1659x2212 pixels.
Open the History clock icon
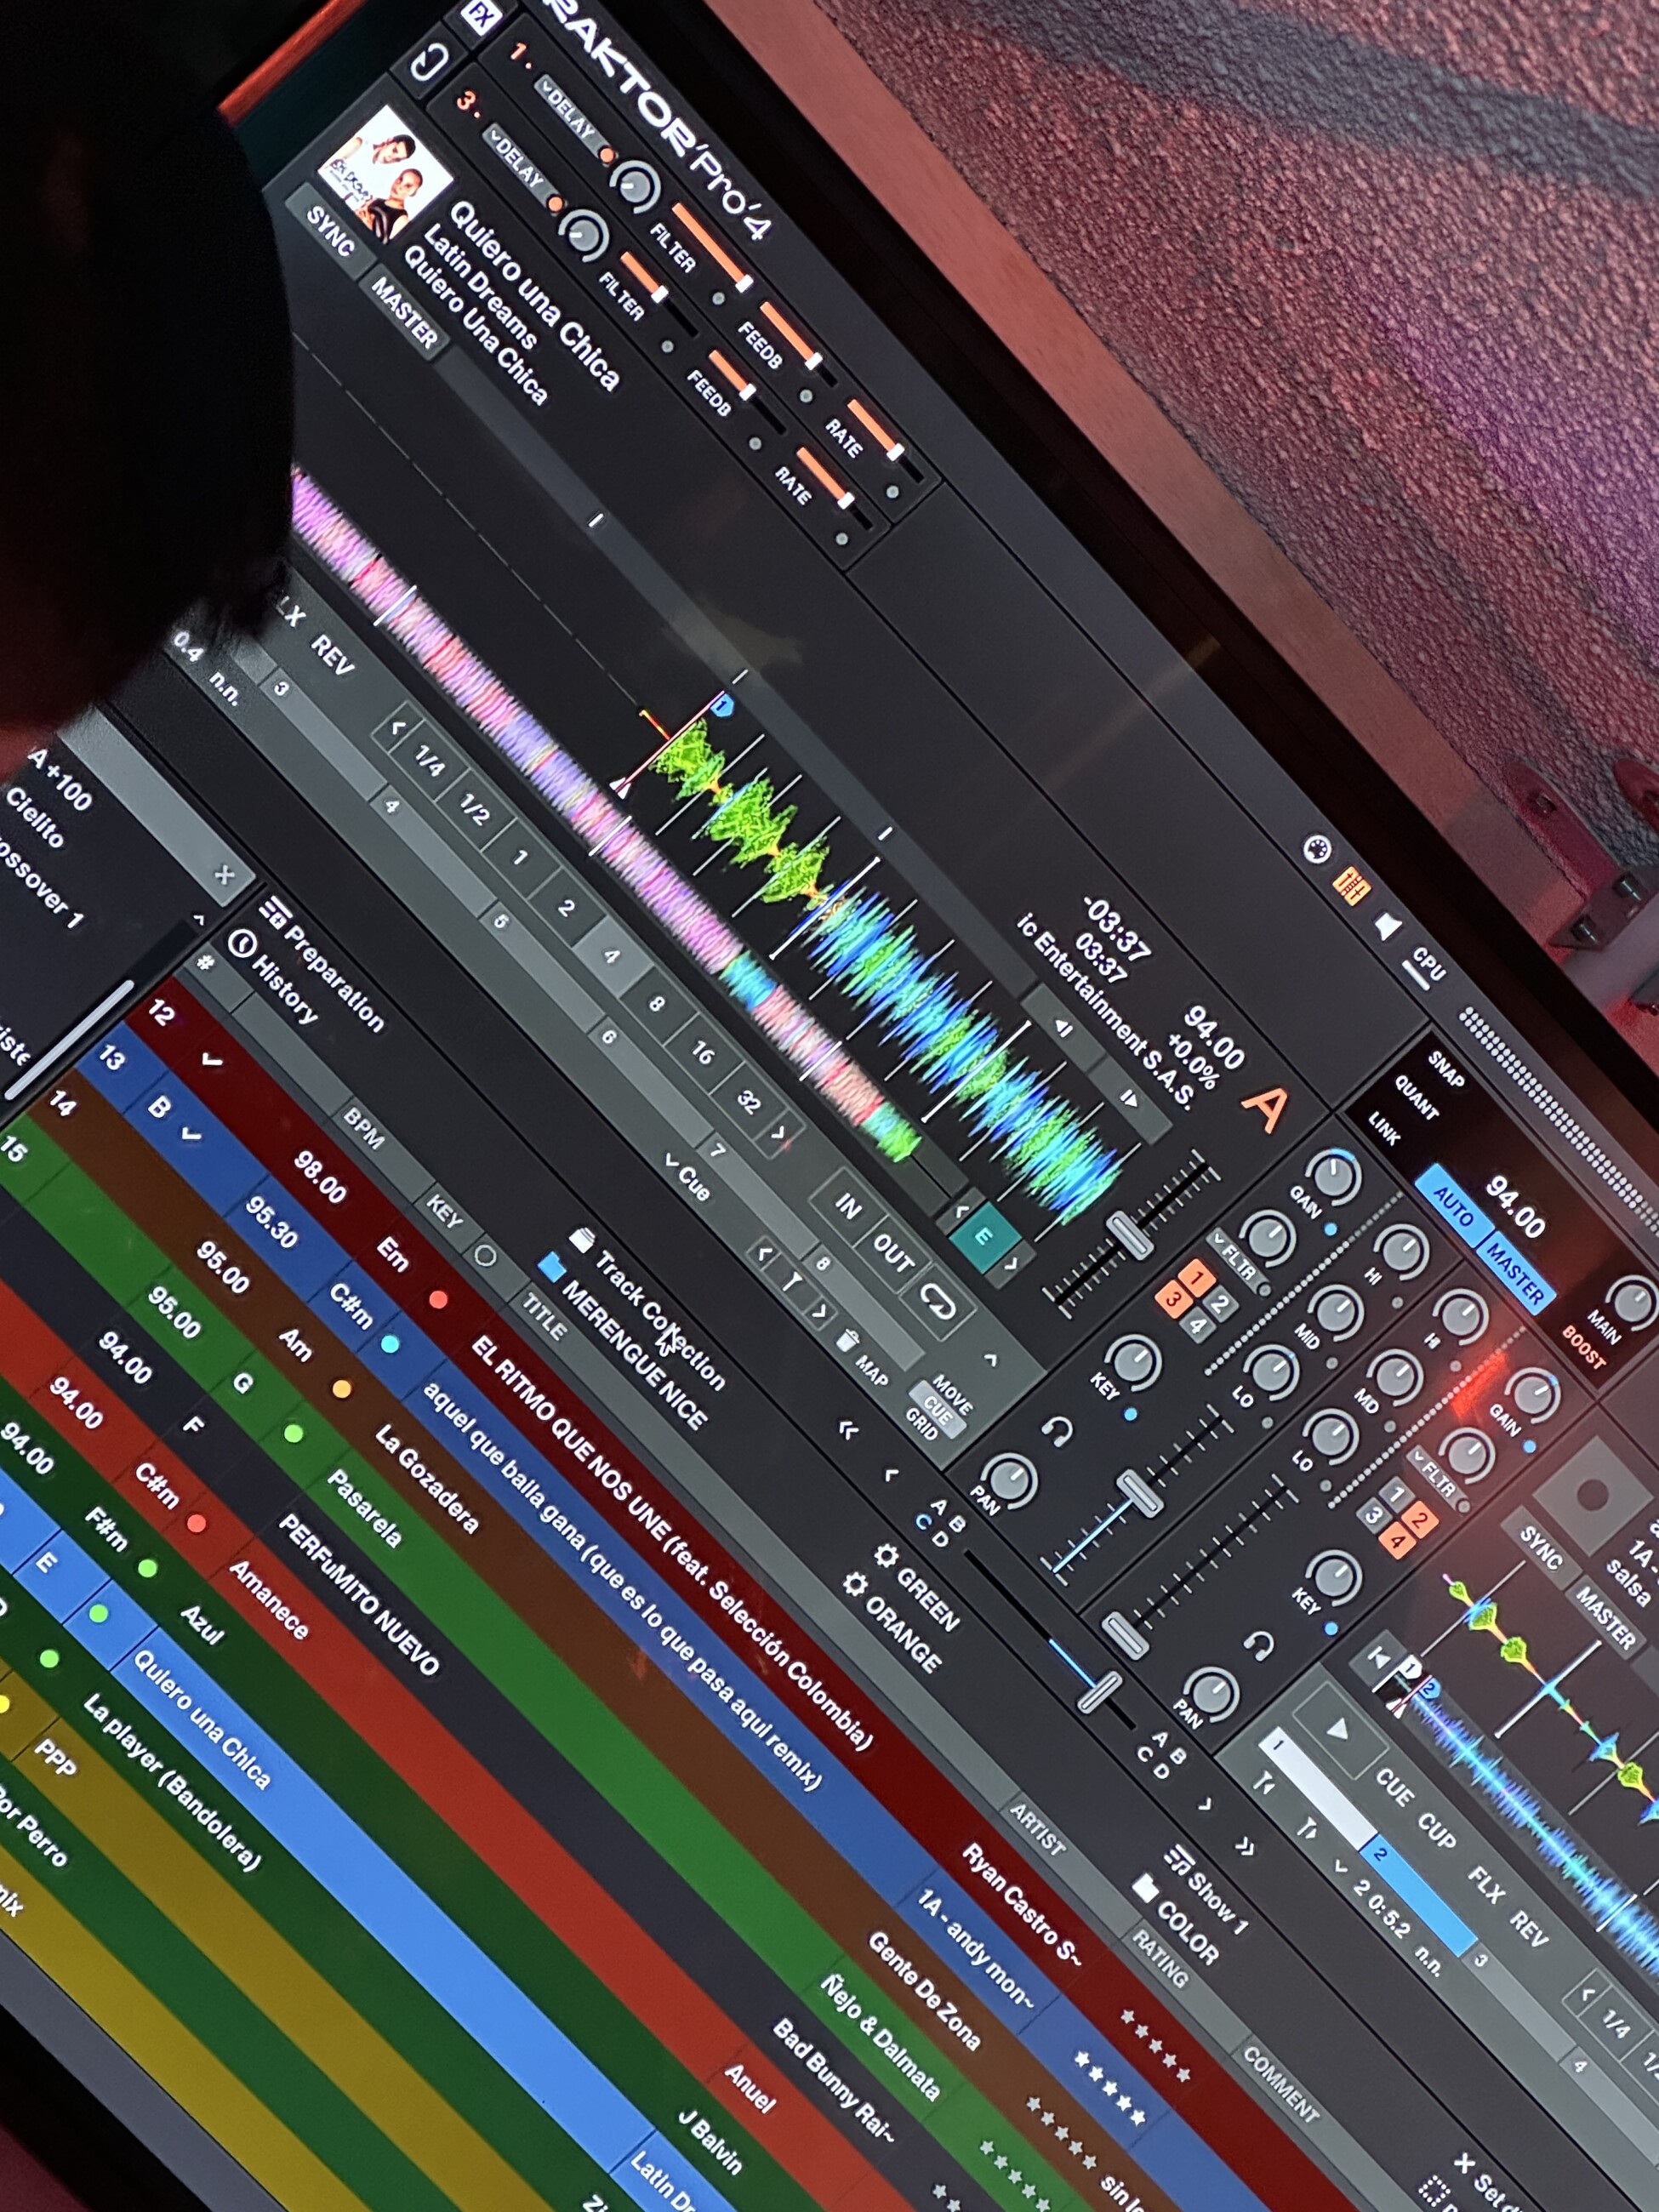[241, 944]
